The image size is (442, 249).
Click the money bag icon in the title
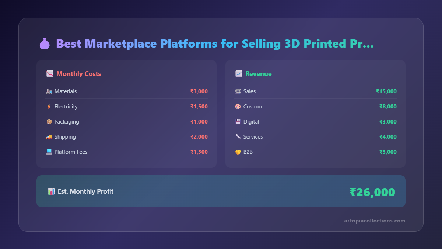[45, 43]
